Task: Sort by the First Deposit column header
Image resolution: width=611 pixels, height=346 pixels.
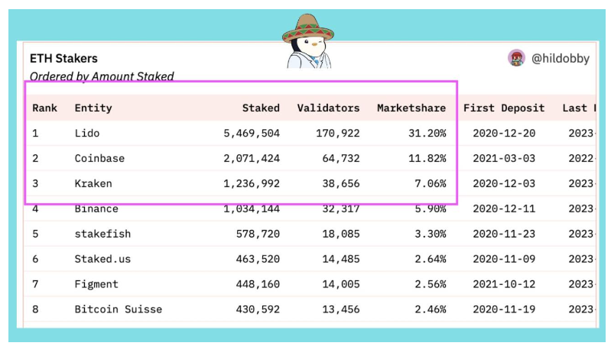Action: [x=504, y=108]
